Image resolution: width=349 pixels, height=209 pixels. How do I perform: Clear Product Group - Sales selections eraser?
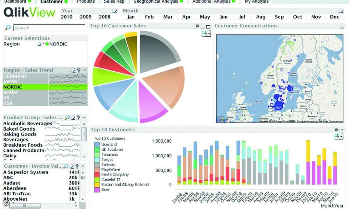pos(73,118)
